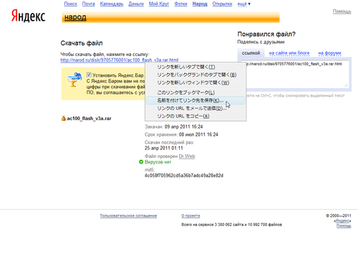
Task: Uncheck the Установить Яндекс.Бар checkbox
Action: click(x=89, y=75)
